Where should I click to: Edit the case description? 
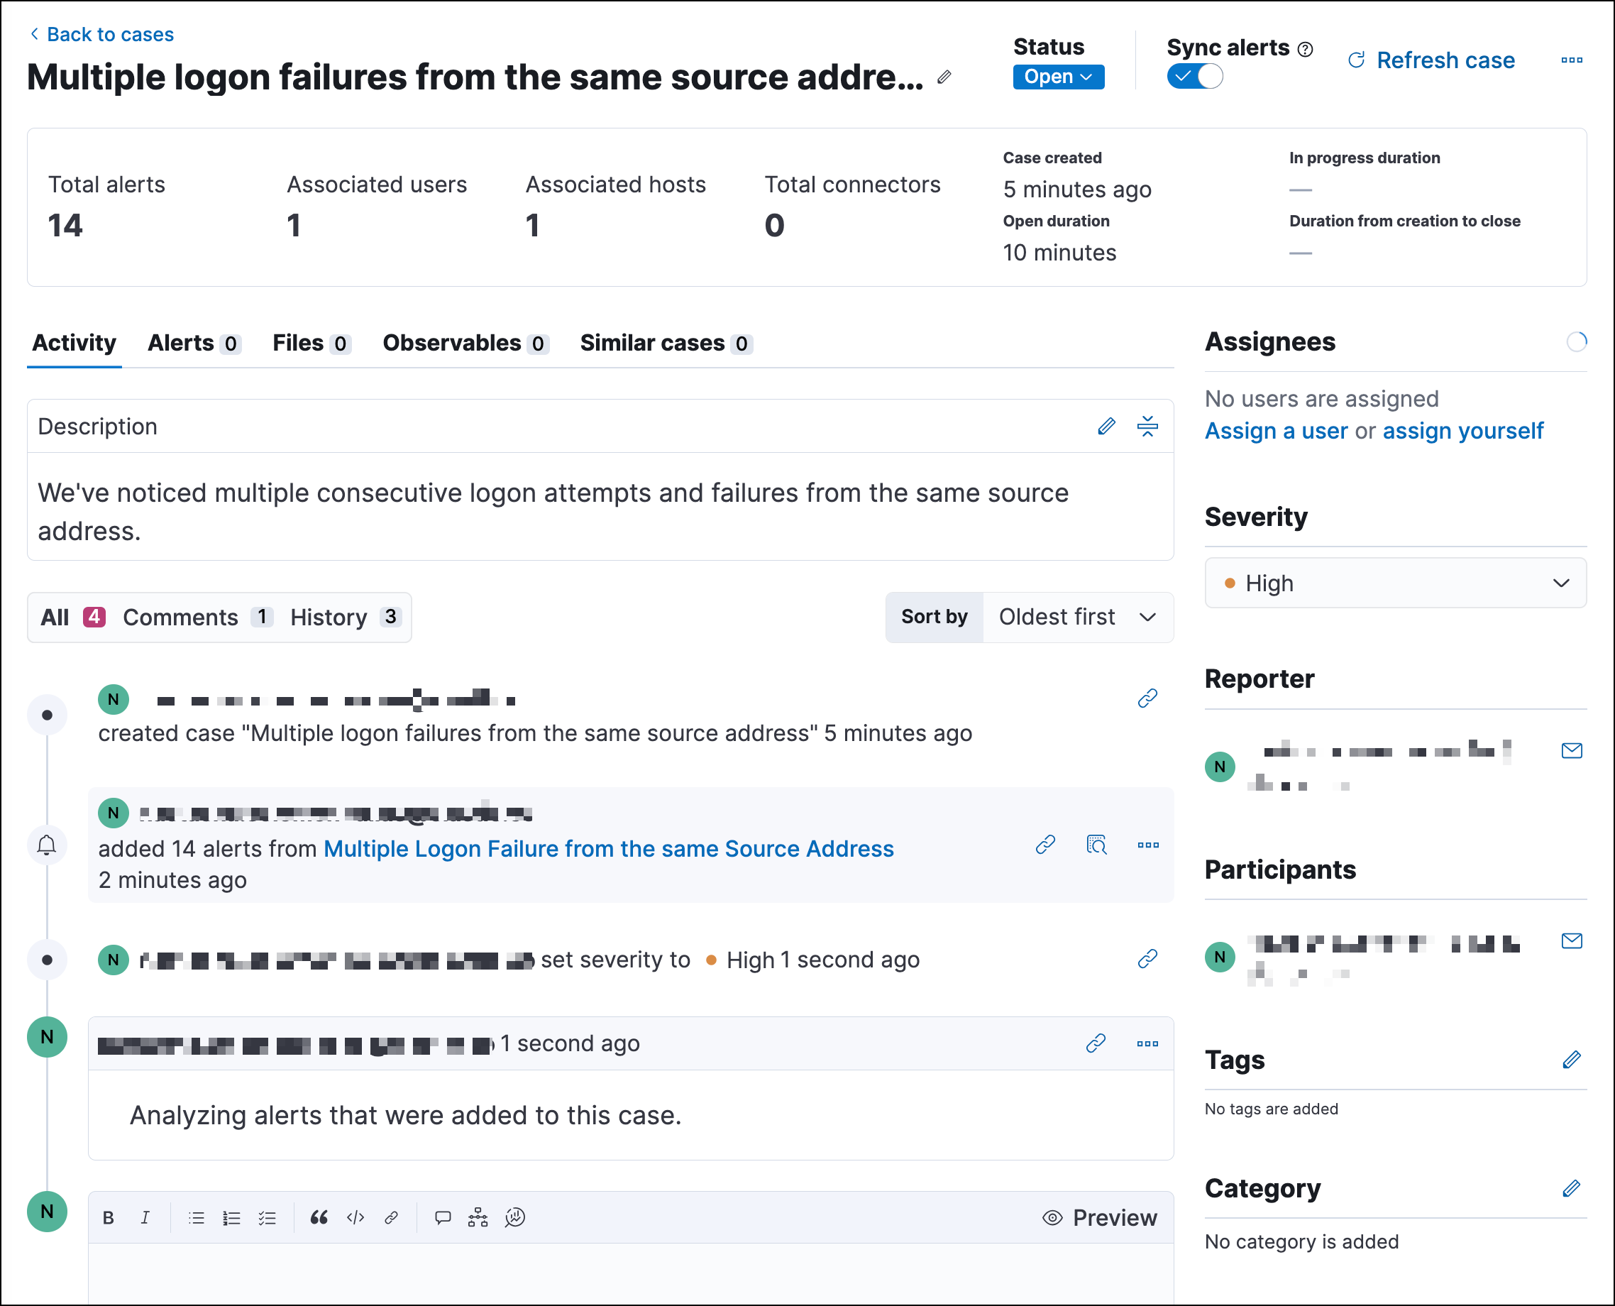click(1106, 427)
